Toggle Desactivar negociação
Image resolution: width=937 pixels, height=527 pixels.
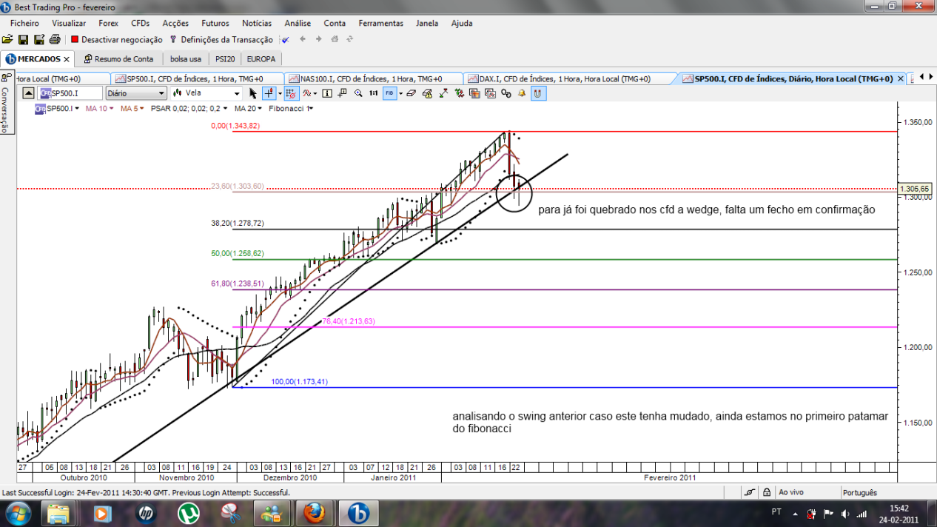tap(117, 39)
